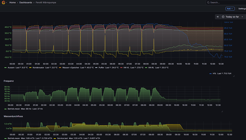
Task: Click the search magnifier icon
Action: point(208,2)
